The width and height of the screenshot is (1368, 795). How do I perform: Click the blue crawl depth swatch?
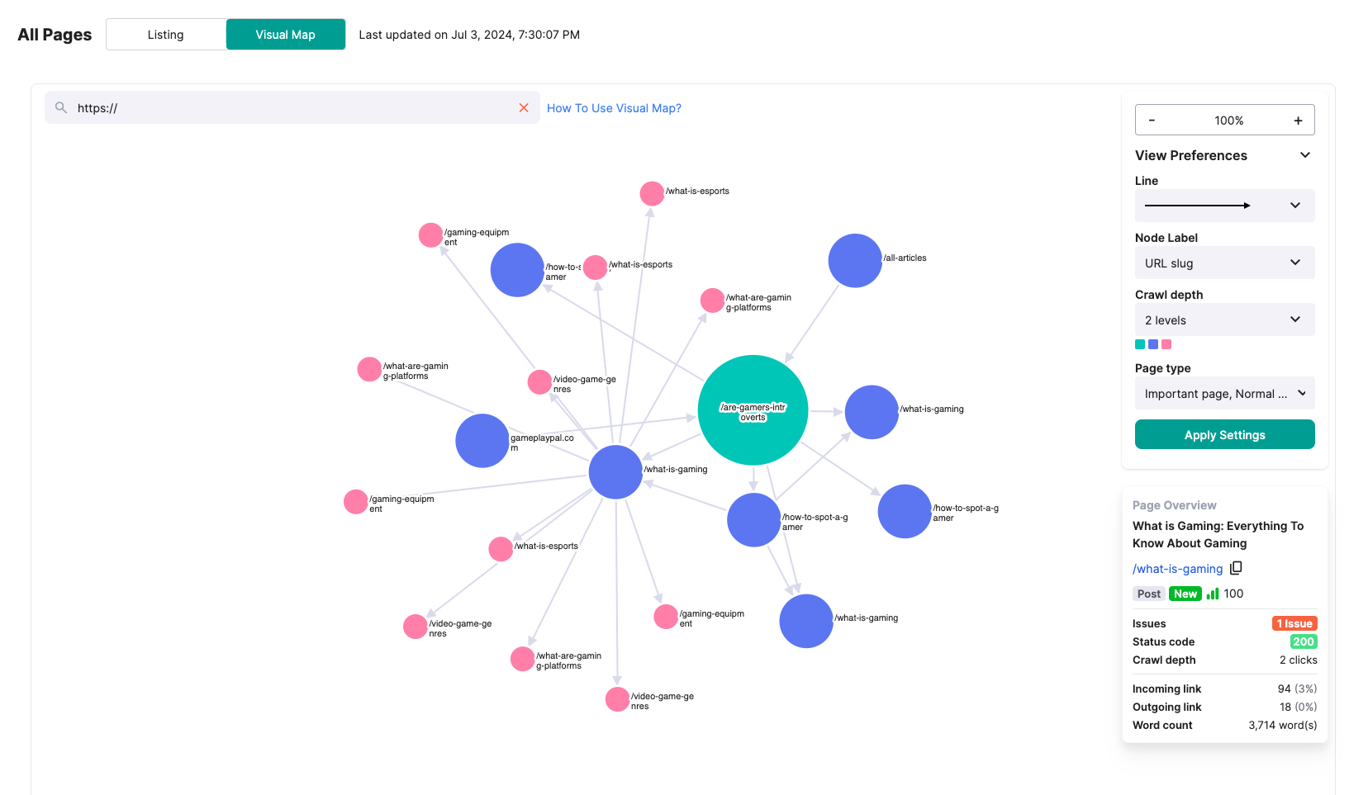click(x=1153, y=344)
